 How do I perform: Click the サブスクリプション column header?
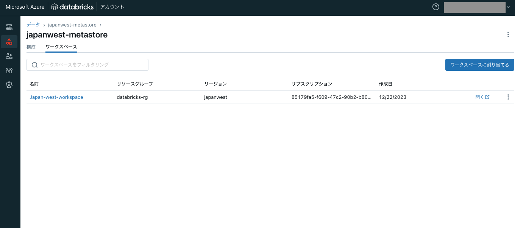[x=312, y=84]
